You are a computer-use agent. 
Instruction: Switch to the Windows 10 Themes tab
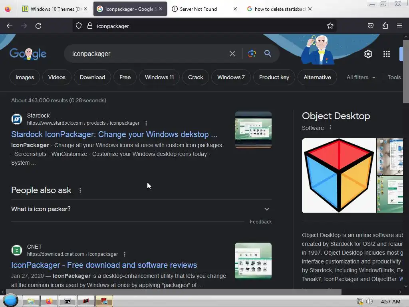(x=55, y=9)
